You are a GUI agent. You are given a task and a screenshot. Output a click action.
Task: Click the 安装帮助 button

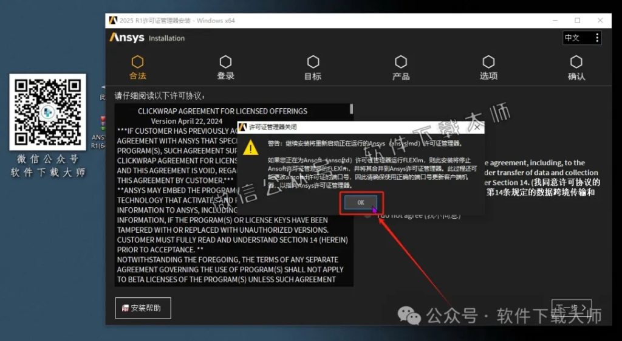point(143,308)
